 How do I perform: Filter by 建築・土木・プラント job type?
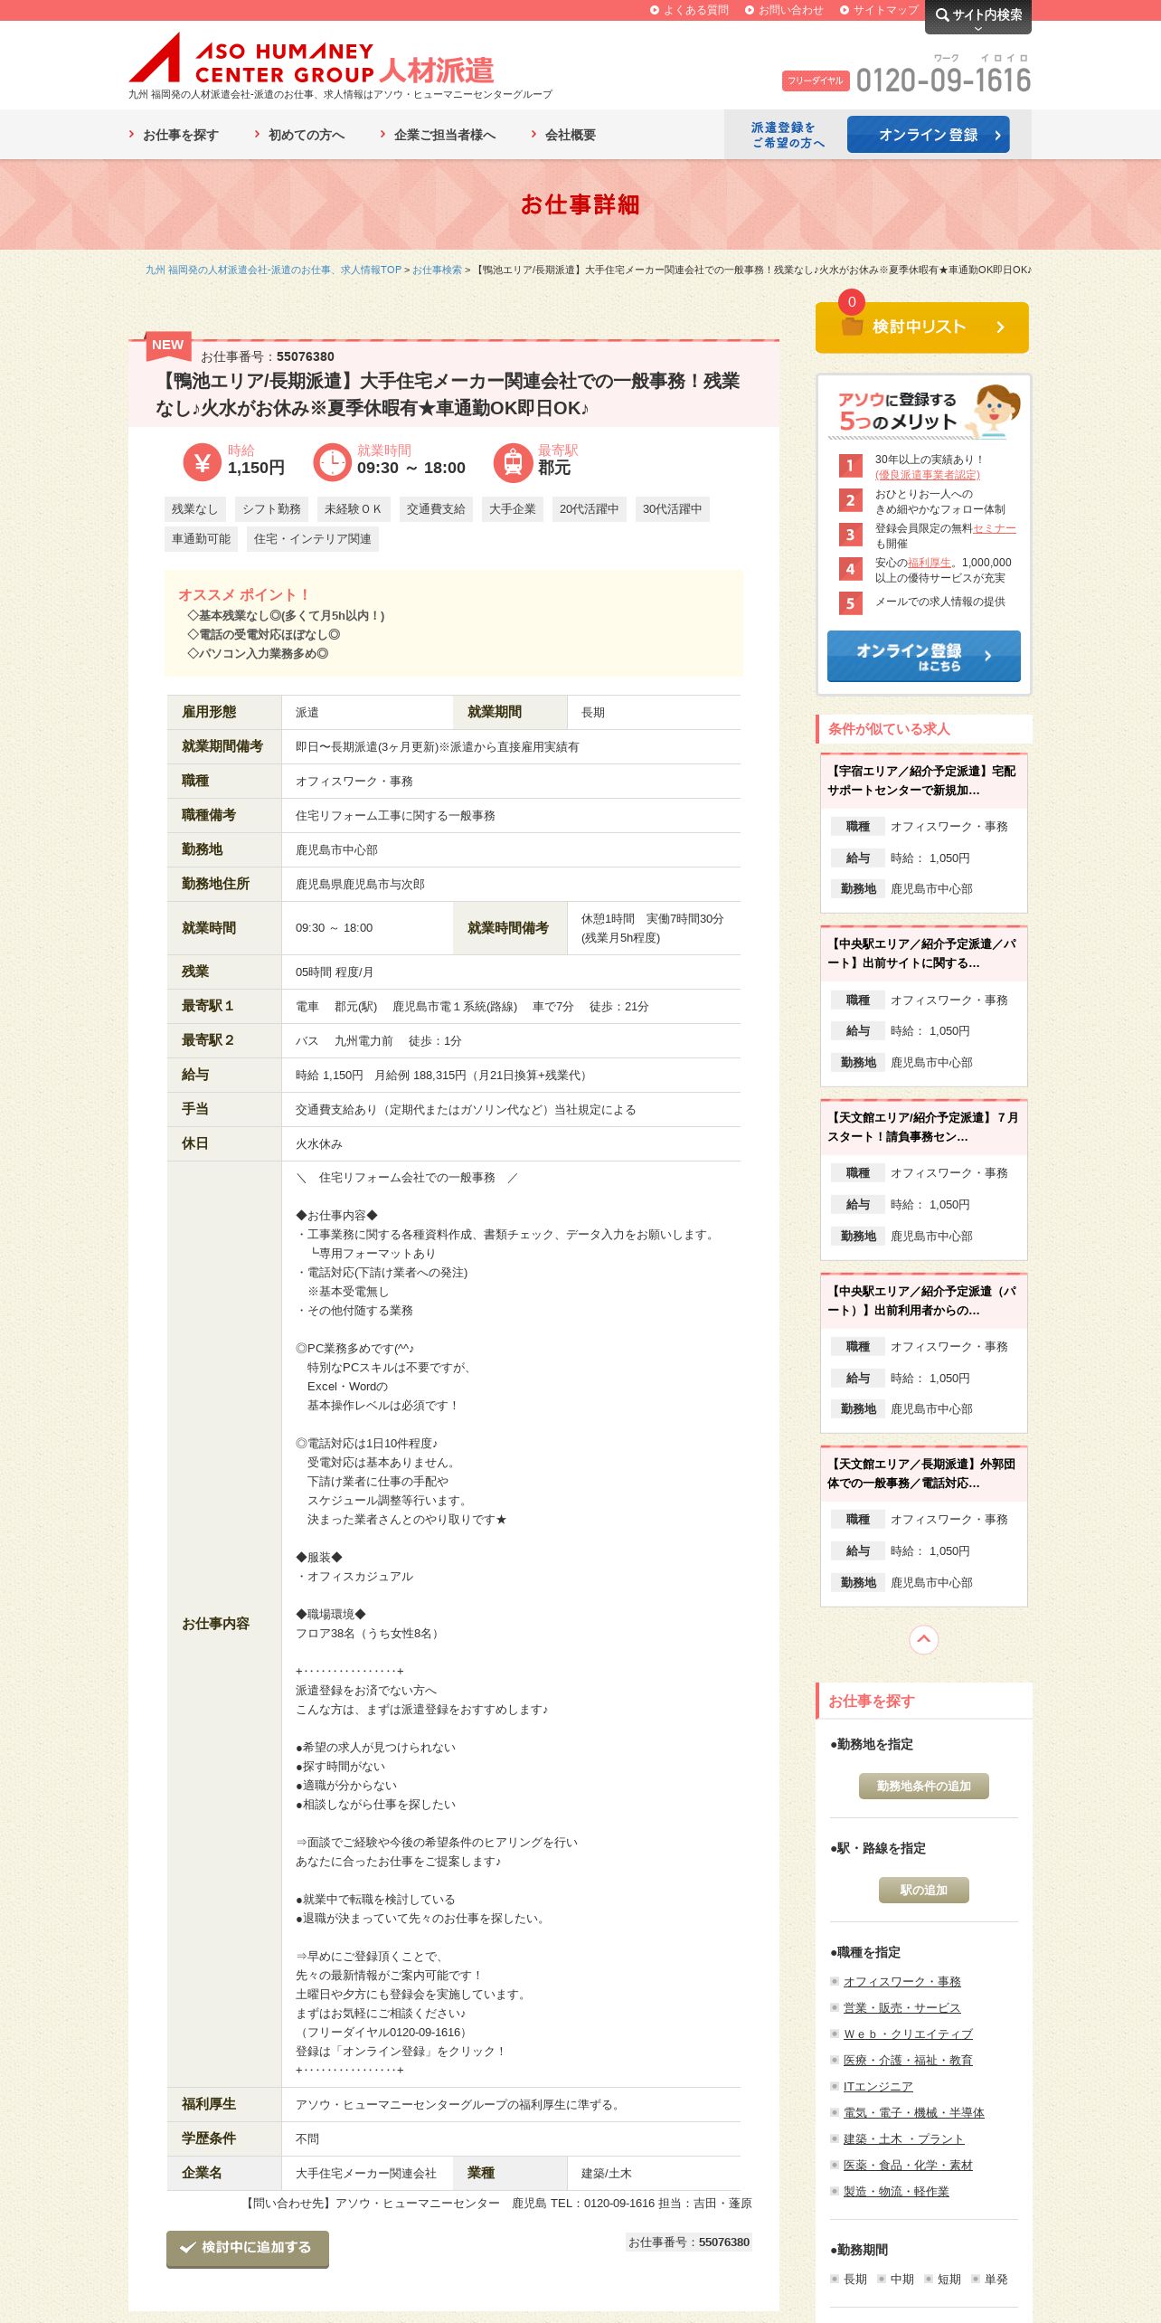903,2138
